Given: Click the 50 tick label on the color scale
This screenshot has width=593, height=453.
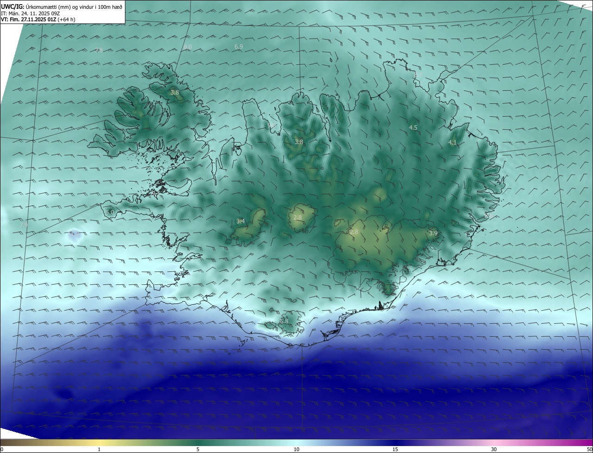Looking at the screenshot, I should pos(589,449).
